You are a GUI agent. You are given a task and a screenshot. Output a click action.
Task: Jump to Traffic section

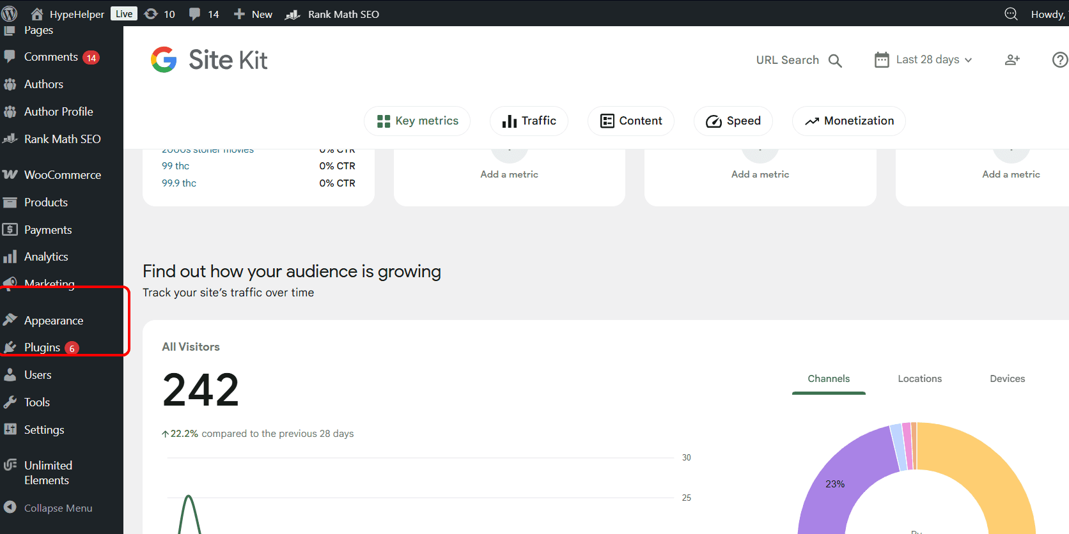[529, 121]
